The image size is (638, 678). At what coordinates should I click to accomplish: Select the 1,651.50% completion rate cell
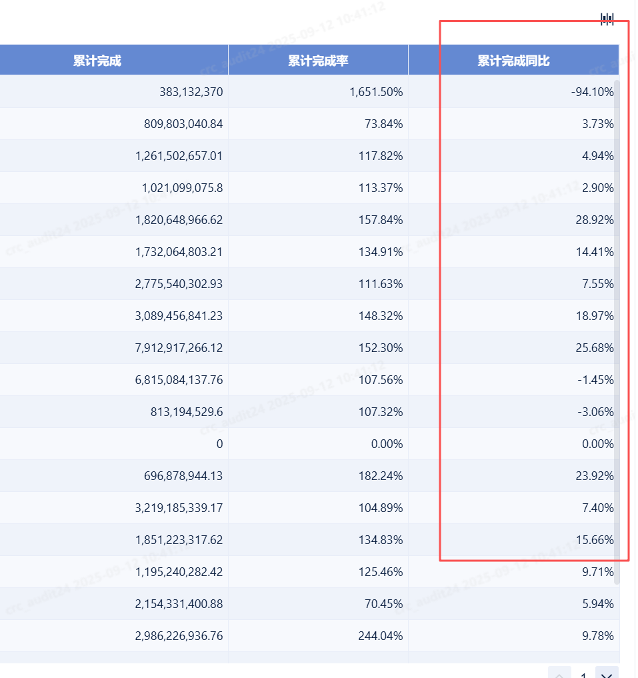pos(376,92)
